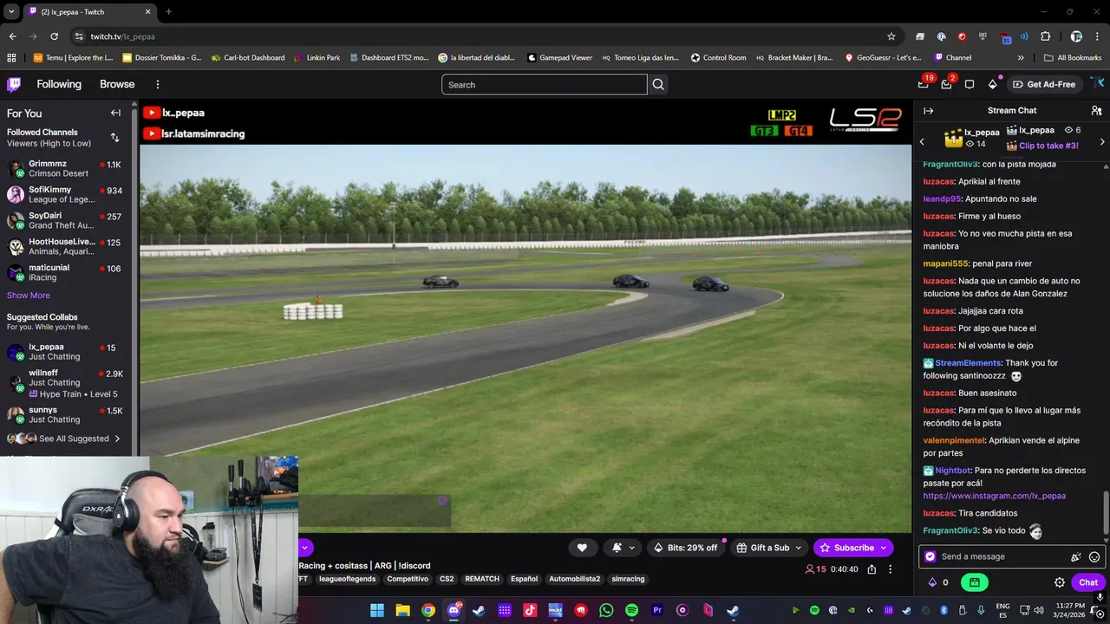1110x624 pixels.
Task: Click the Automobilista2 tag
Action: [x=574, y=579]
